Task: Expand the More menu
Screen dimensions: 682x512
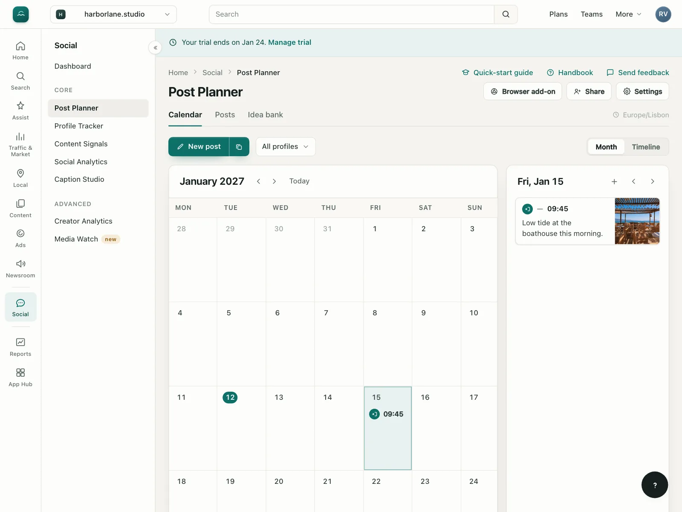Action: pyautogui.click(x=628, y=14)
